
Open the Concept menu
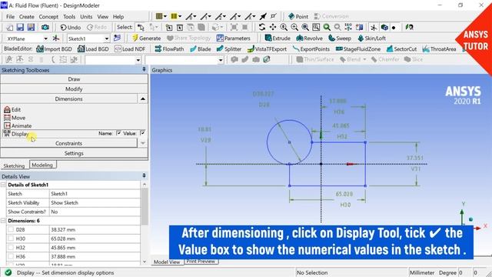point(48,17)
